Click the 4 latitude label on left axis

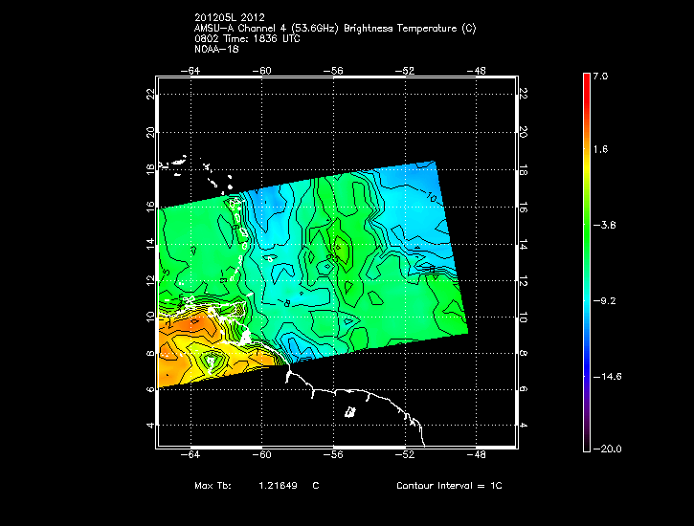[x=150, y=426]
